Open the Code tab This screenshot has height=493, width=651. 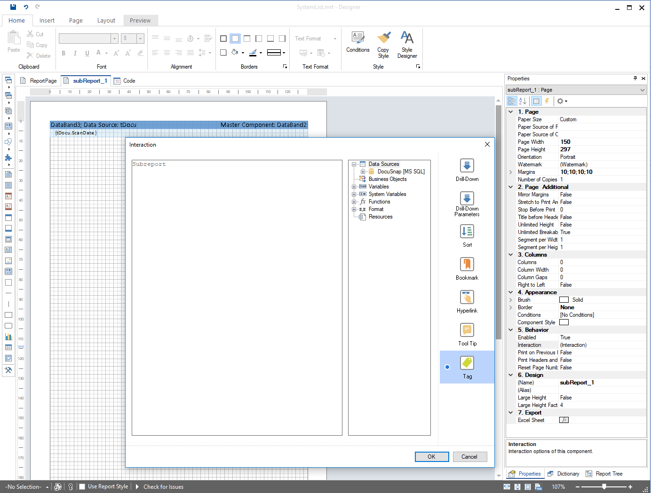click(x=125, y=81)
